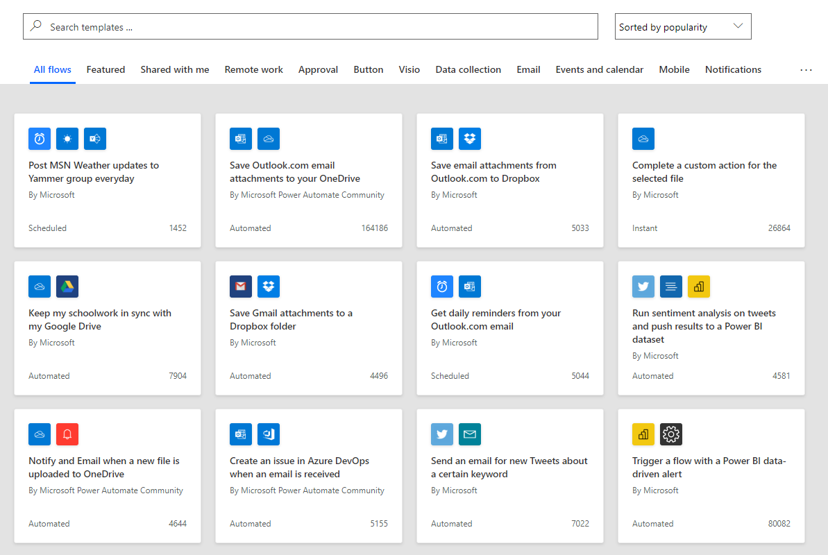Open the Events and calendar tab
The width and height of the screenshot is (828, 555).
600,69
